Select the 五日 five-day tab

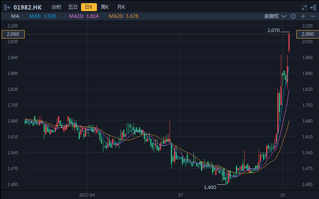point(73,7)
